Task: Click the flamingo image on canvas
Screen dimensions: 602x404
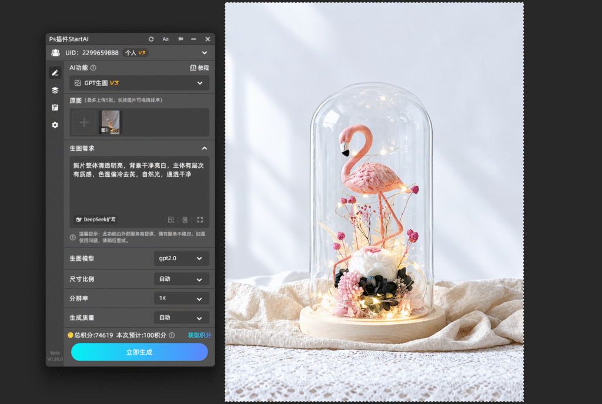Action: (x=374, y=202)
